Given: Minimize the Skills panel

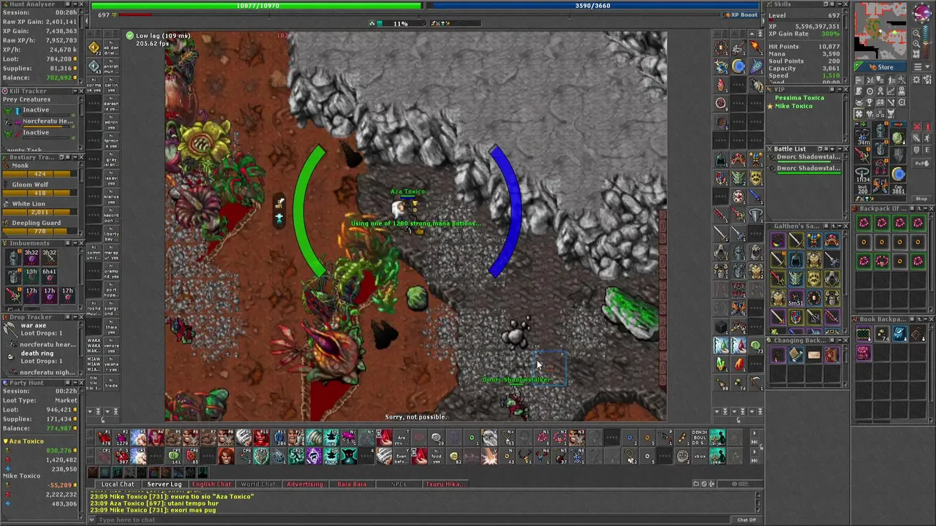Looking at the screenshot, I should [x=839, y=4].
